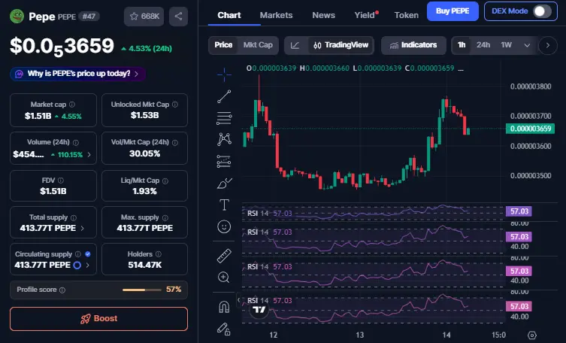Select the 1h timeframe
The height and width of the screenshot is (343, 566).
462,45
